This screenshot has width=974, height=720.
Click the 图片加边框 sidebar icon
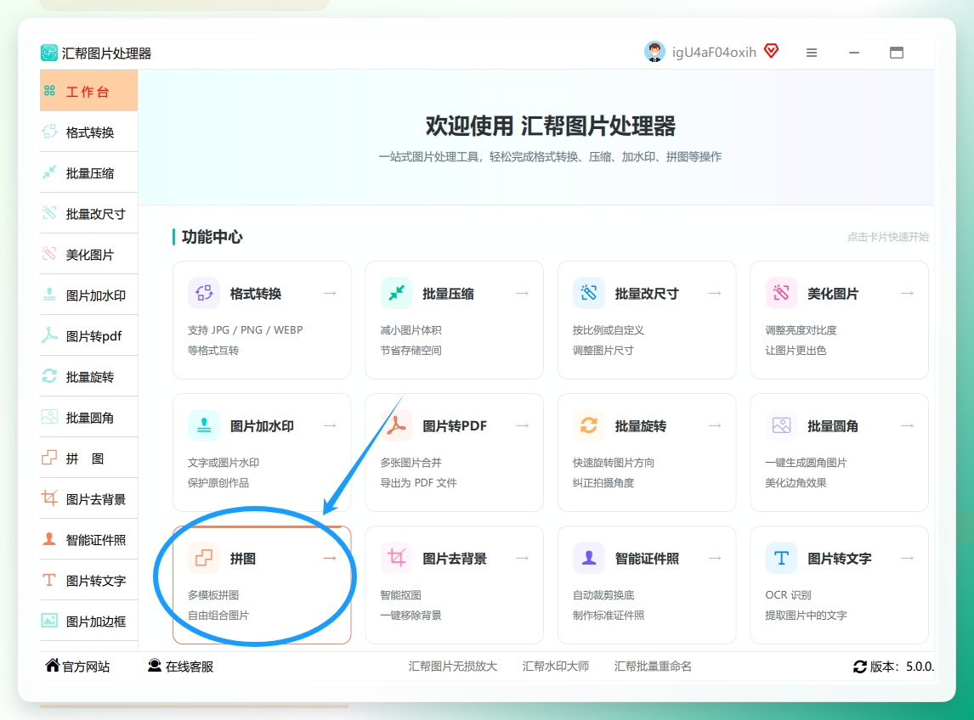49,621
